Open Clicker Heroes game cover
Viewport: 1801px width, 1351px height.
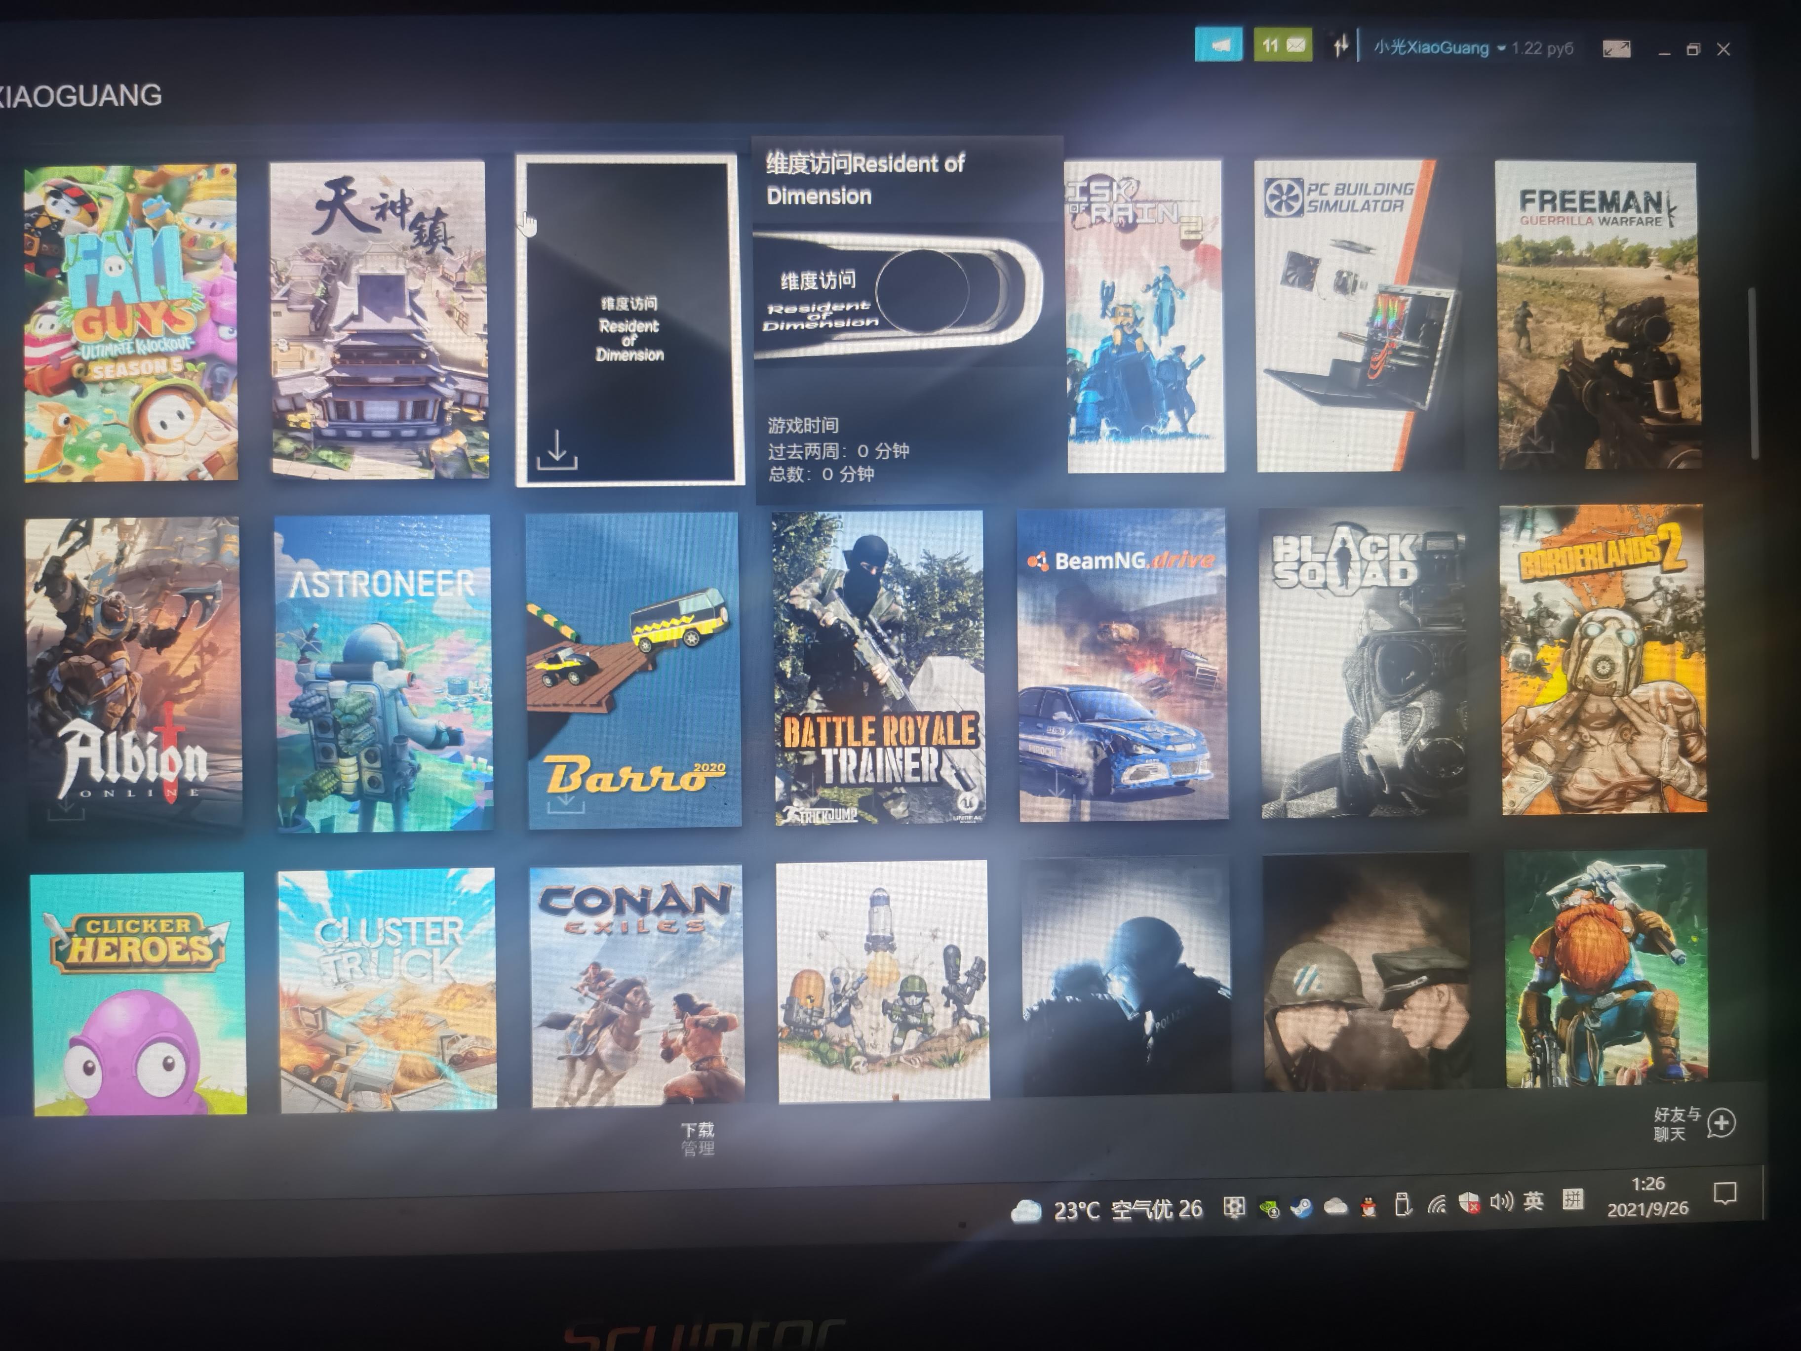coord(138,993)
